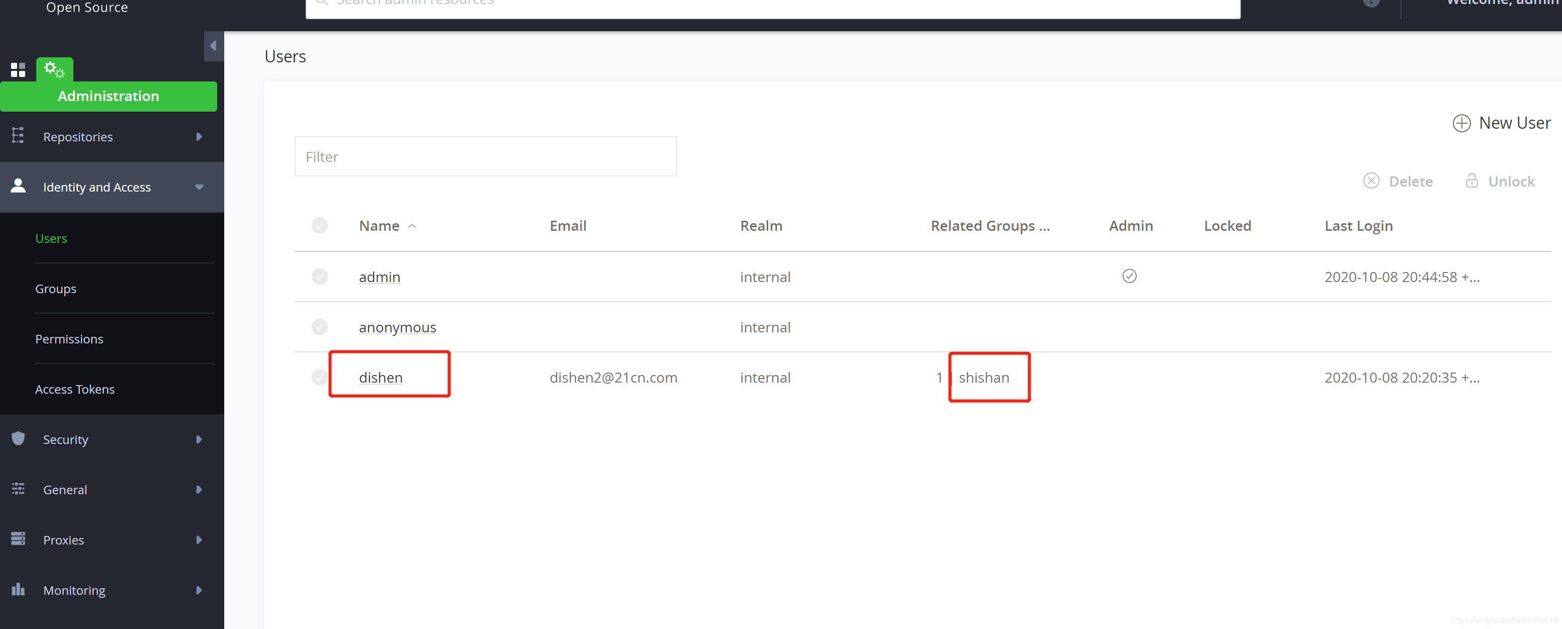Click the dashboard grid icon

pyautogui.click(x=18, y=70)
